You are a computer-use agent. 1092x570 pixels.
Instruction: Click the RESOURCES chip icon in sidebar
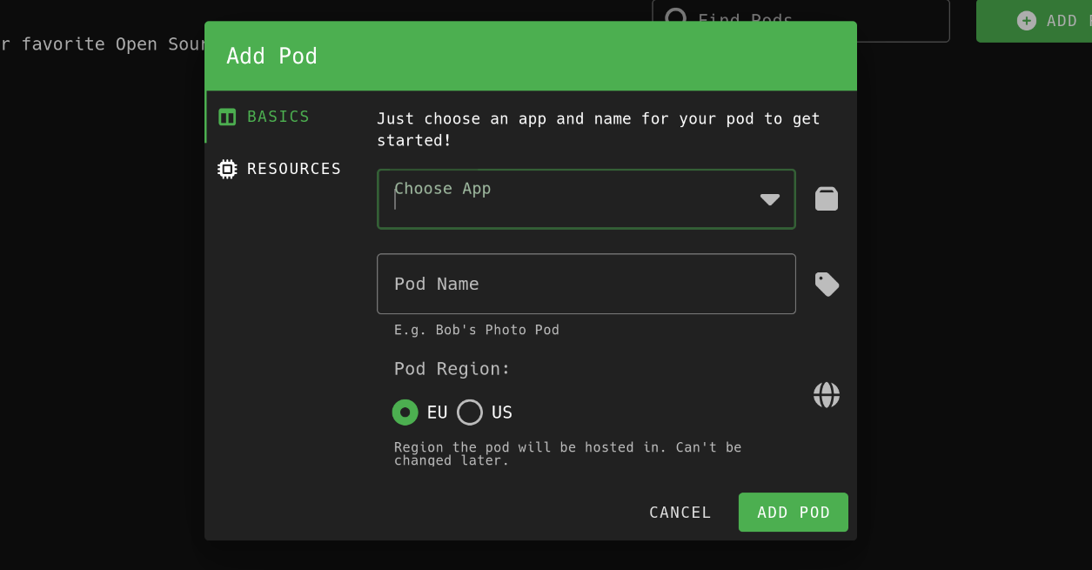click(x=227, y=169)
